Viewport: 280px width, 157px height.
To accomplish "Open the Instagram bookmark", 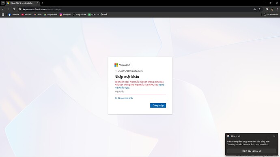I will tap(65, 15).
